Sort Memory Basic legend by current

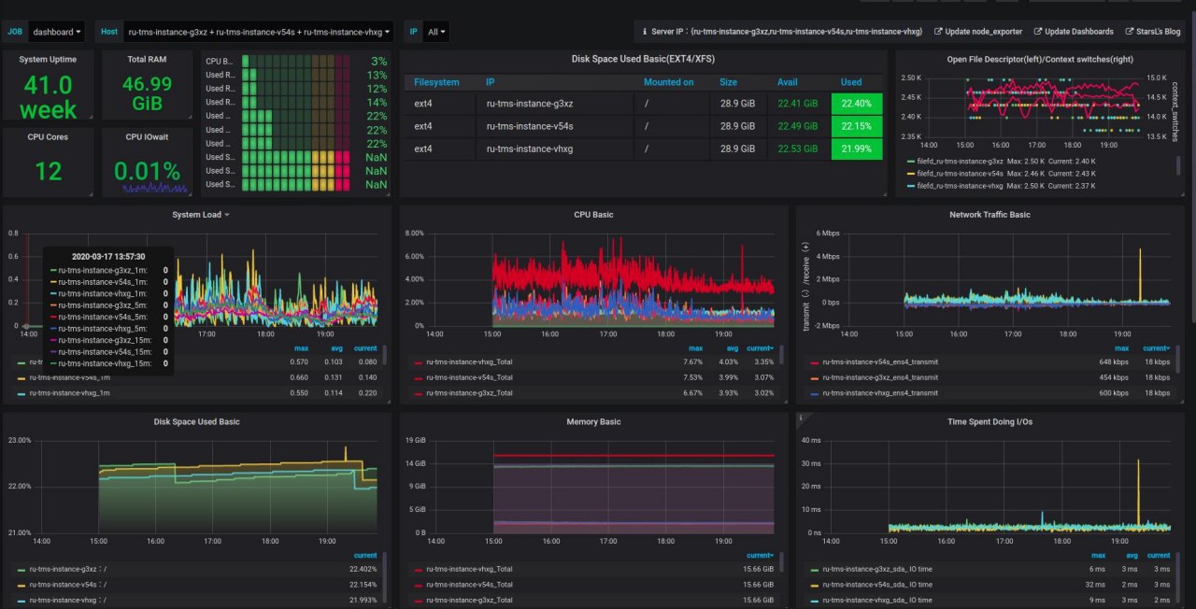point(761,555)
